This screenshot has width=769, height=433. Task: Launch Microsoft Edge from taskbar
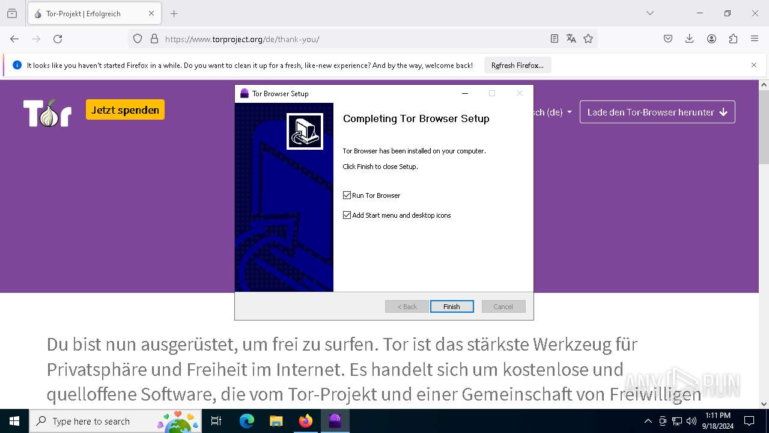[x=247, y=421]
